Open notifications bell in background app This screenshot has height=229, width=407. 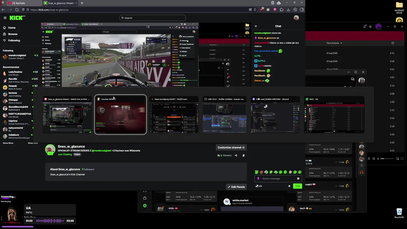point(365,26)
